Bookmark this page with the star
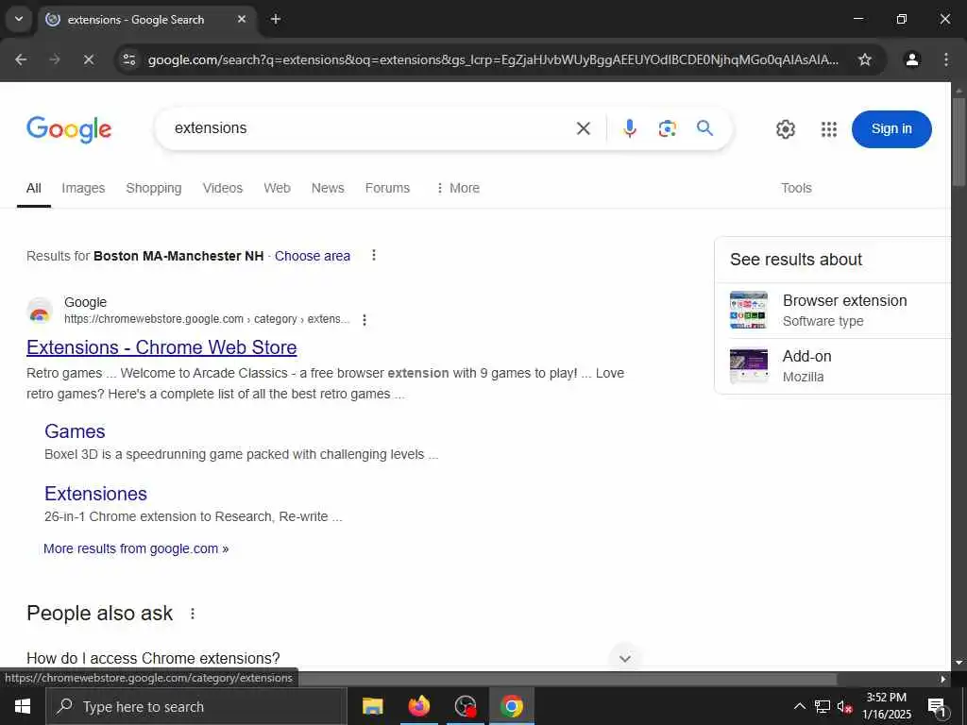This screenshot has height=725, width=967. 865,59
